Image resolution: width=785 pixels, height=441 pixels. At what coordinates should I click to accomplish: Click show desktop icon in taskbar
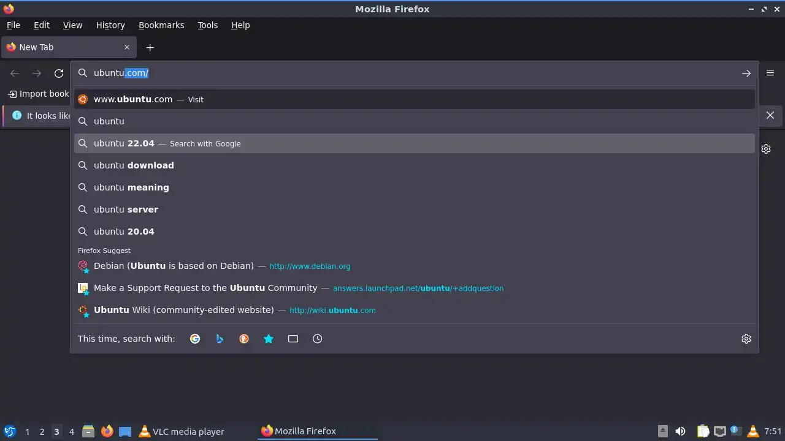125,431
